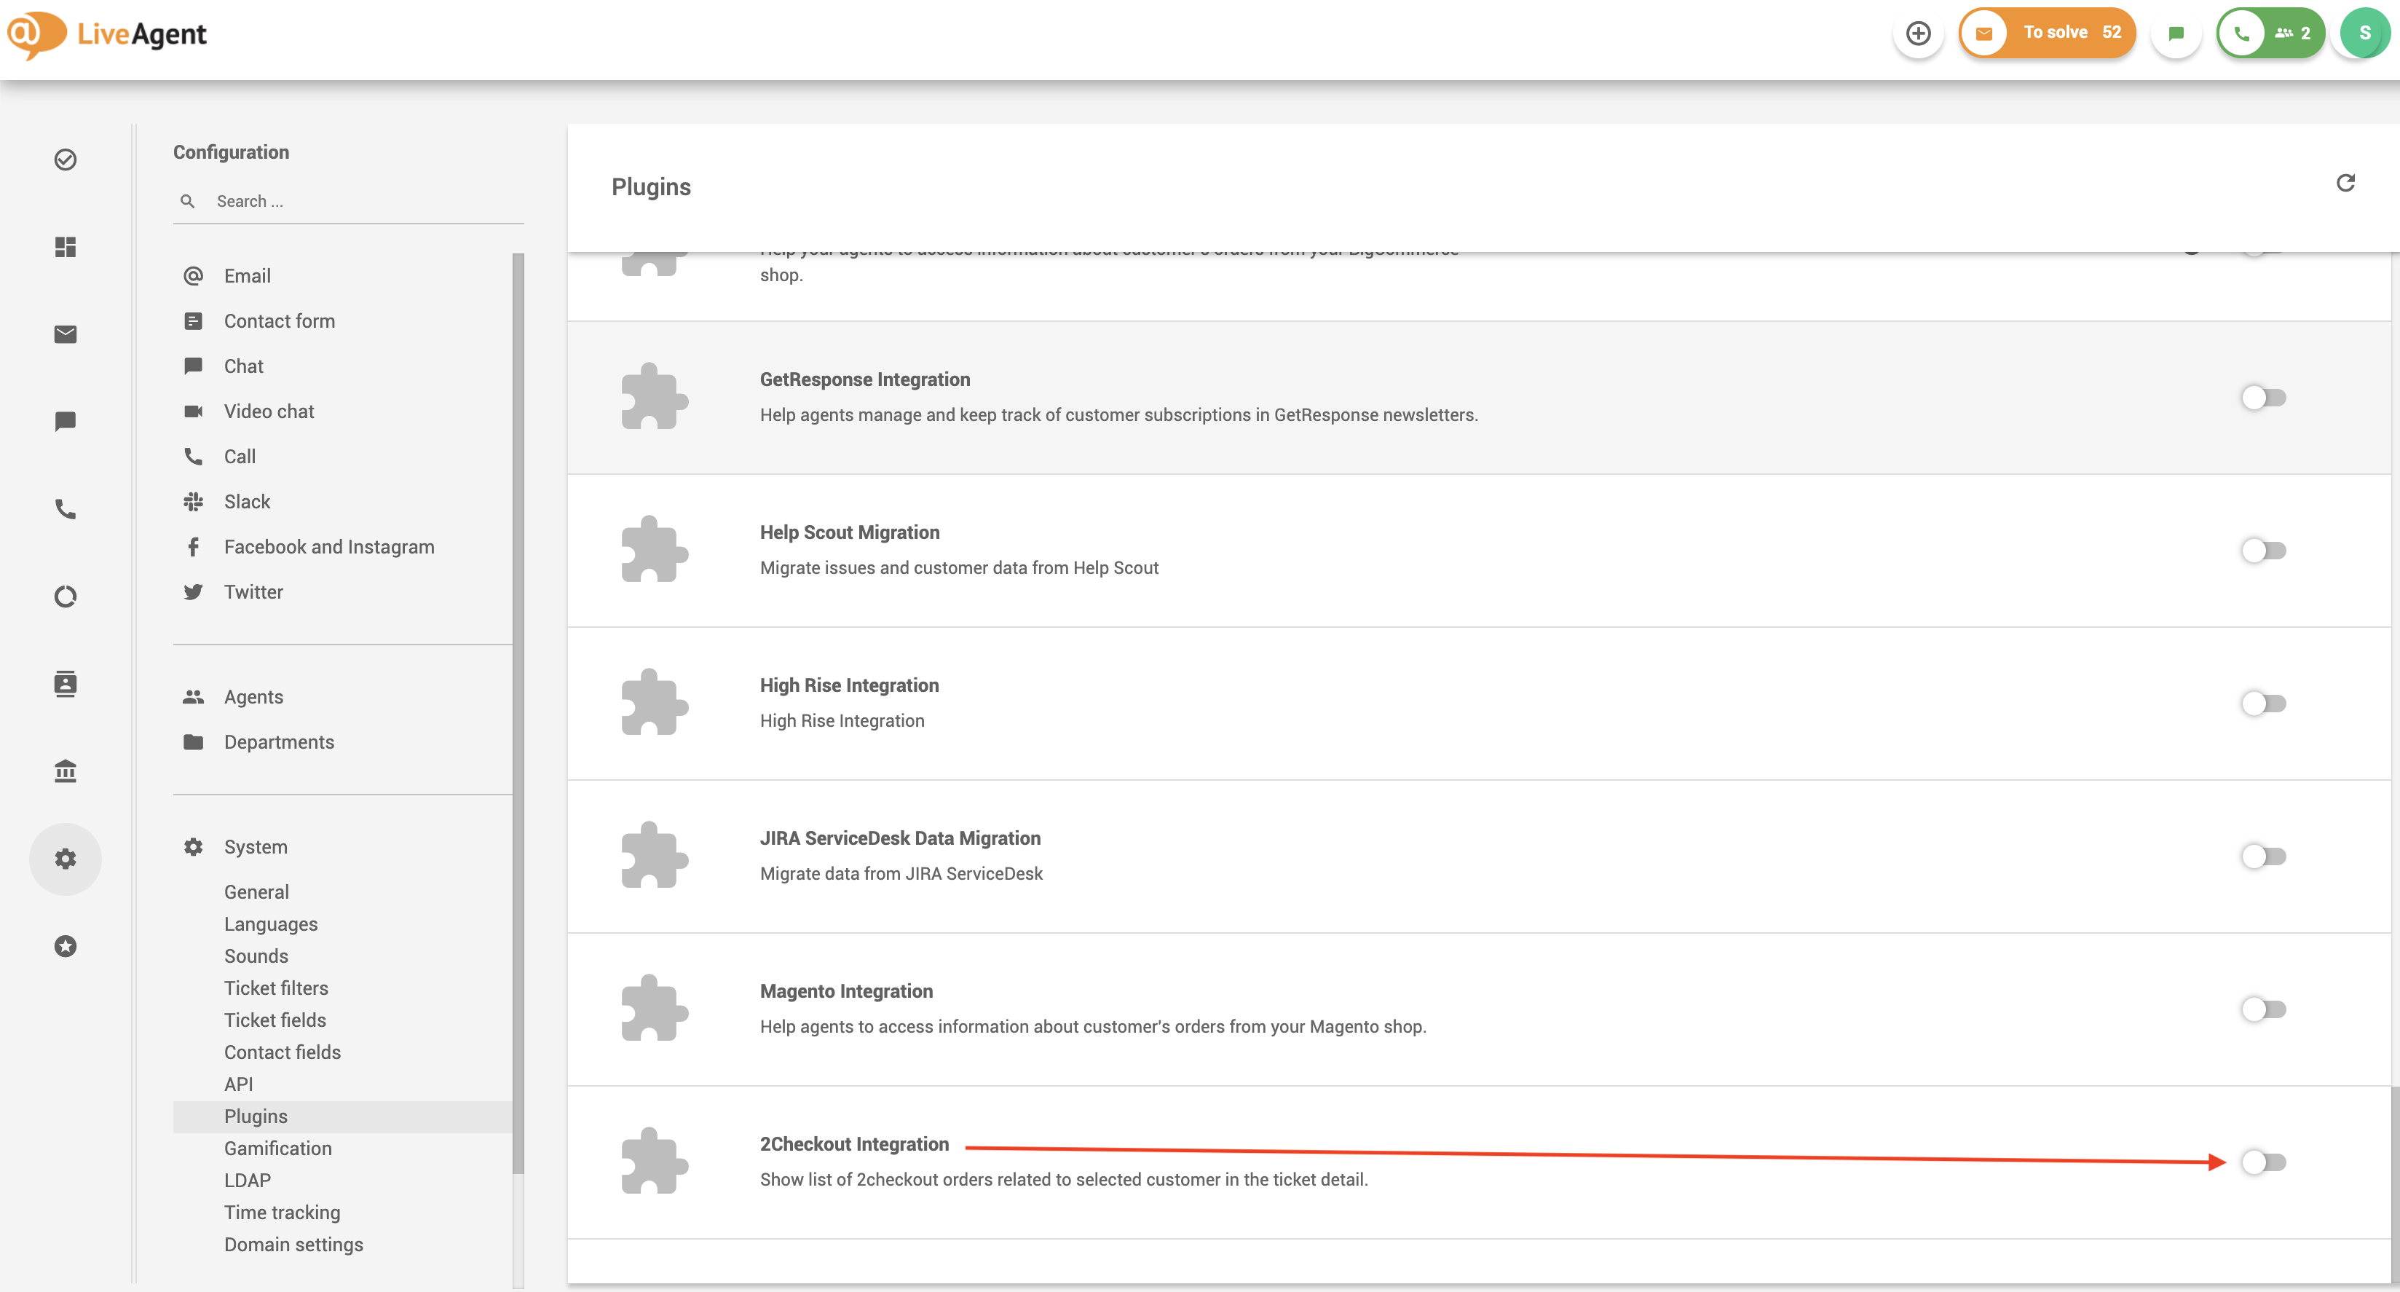
Task: Open General system settings
Action: (x=256, y=892)
